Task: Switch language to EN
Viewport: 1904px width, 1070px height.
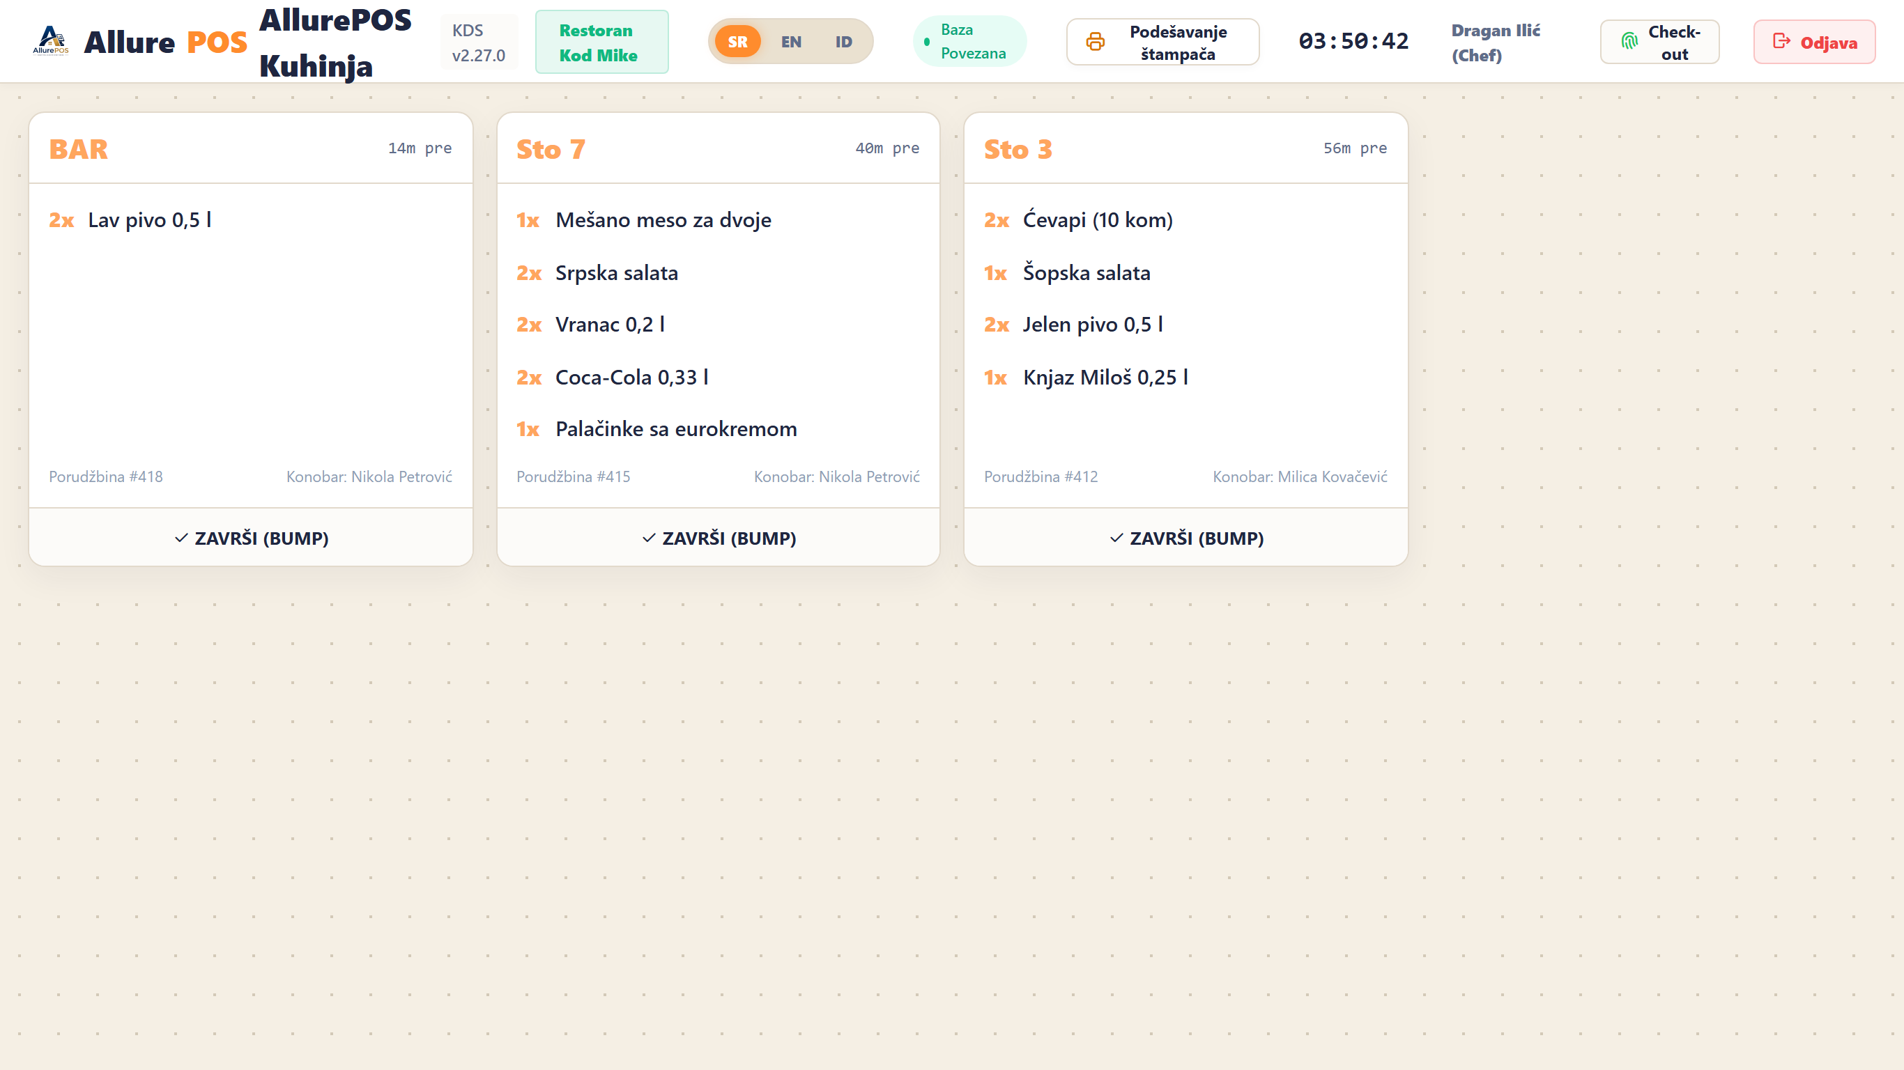Action: tap(791, 41)
